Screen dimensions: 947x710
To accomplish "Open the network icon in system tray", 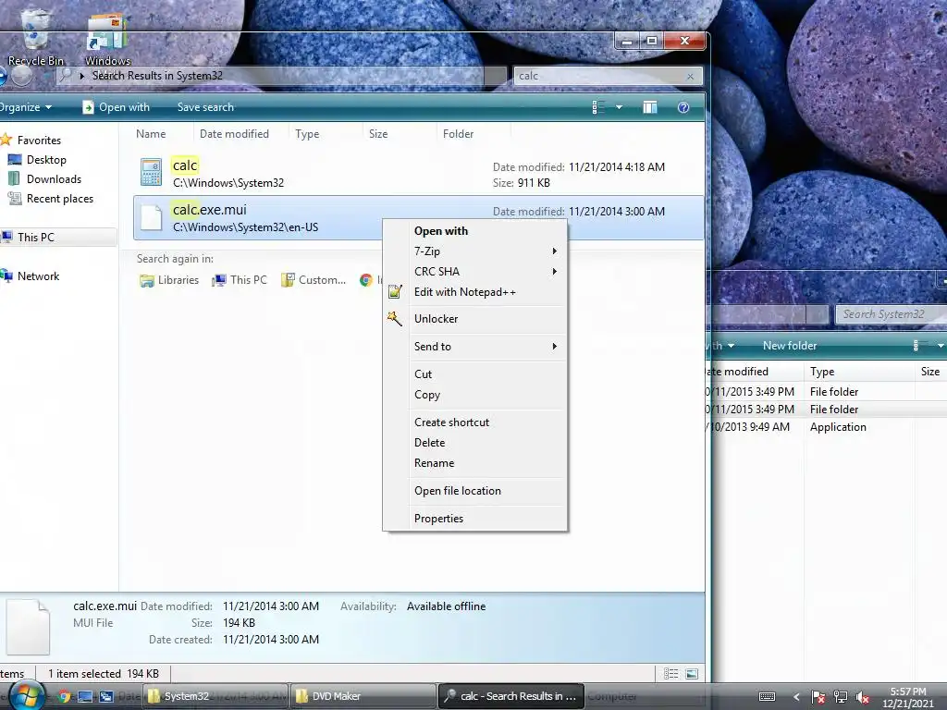I will (x=840, y=697).
